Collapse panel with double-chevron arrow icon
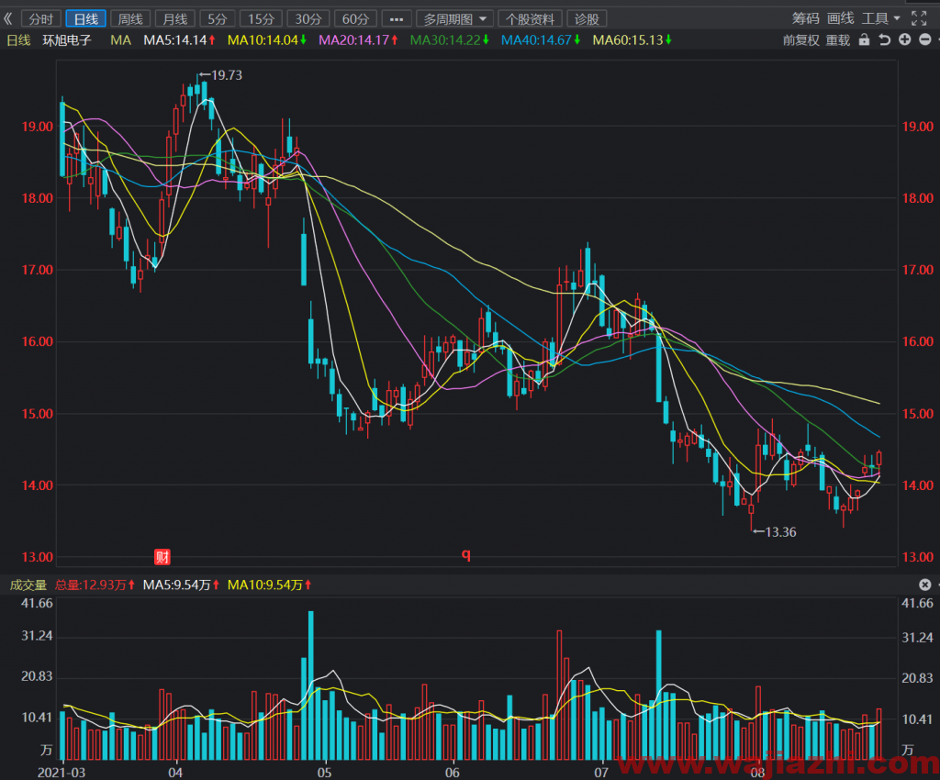 click(x=7, y=19)
